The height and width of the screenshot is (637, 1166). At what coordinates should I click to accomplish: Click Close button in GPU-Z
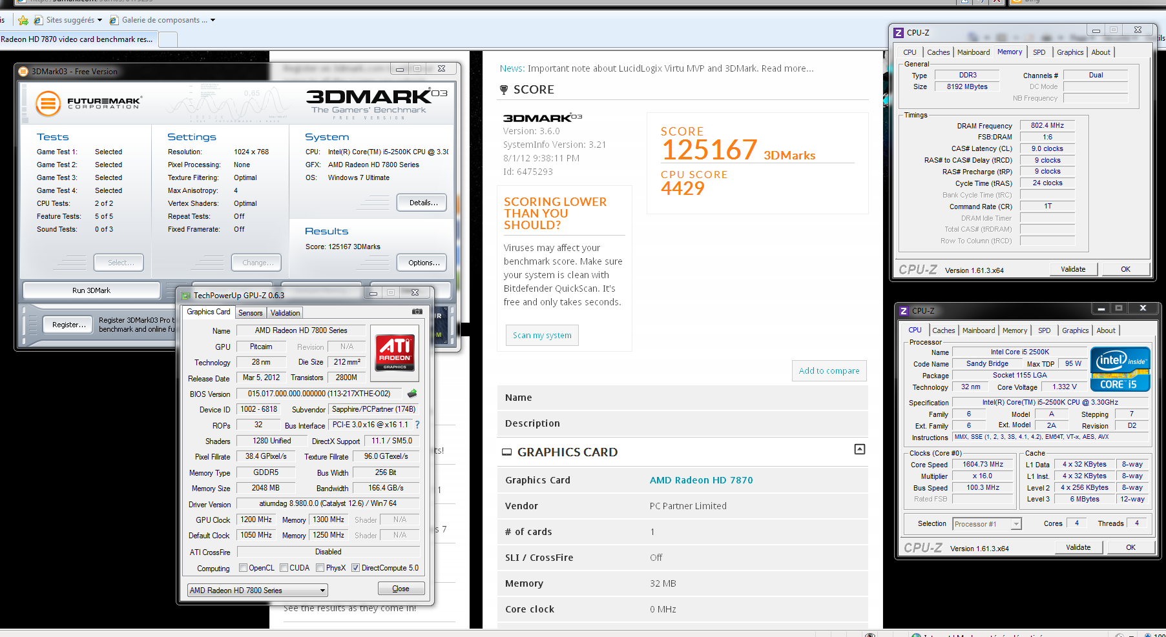[x=401, y=589]
